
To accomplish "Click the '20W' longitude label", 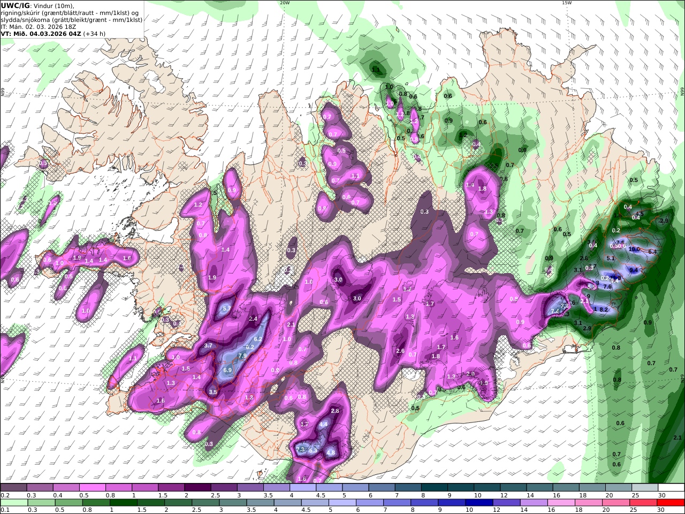I will coord(285,3).
